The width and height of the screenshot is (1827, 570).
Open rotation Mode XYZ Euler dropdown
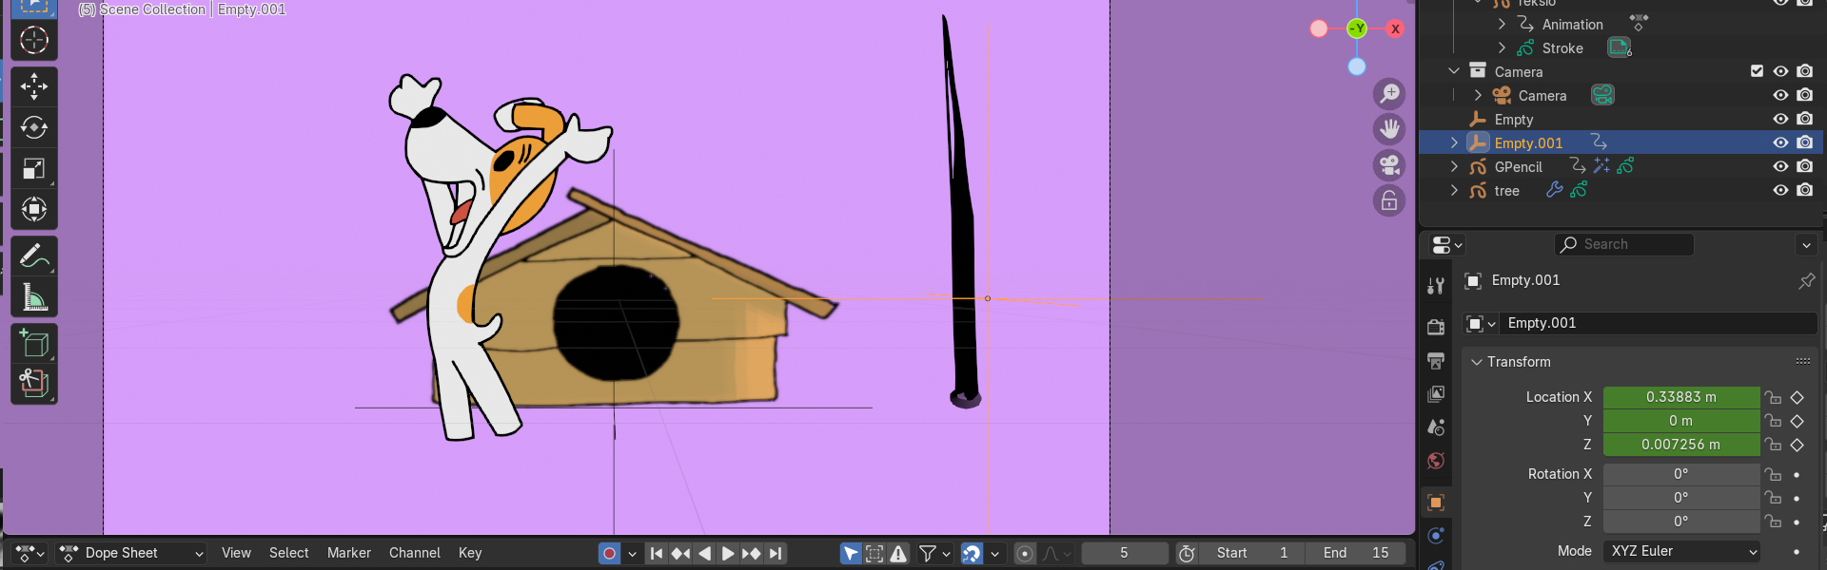coord(1681,551)
